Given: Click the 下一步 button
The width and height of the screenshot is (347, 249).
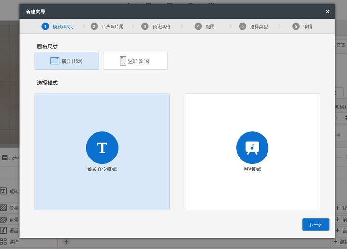Looking at the screenshot, I should pos(316,224).
